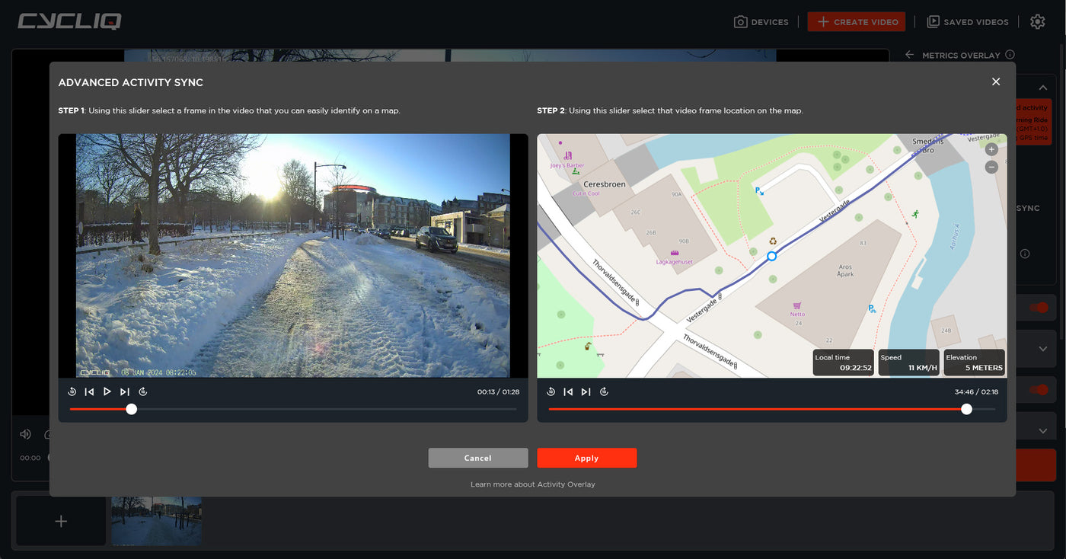
Task: Open the settings gear in top bar
Action: 1037,21
